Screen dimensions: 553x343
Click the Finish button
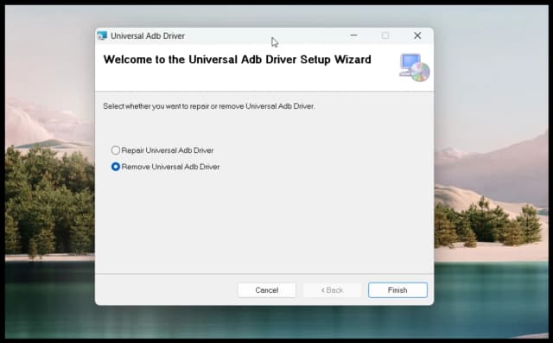click(397, 290)
